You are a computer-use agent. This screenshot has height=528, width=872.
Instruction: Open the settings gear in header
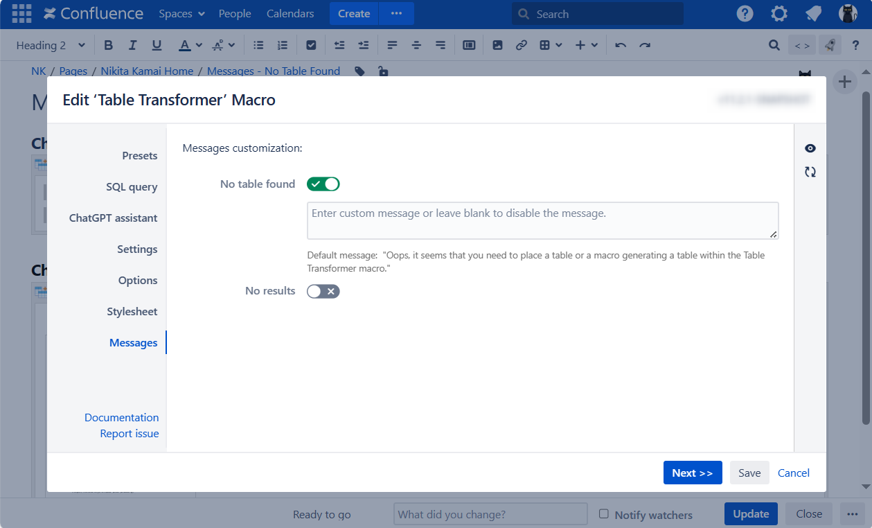click(x=779, y=14)
